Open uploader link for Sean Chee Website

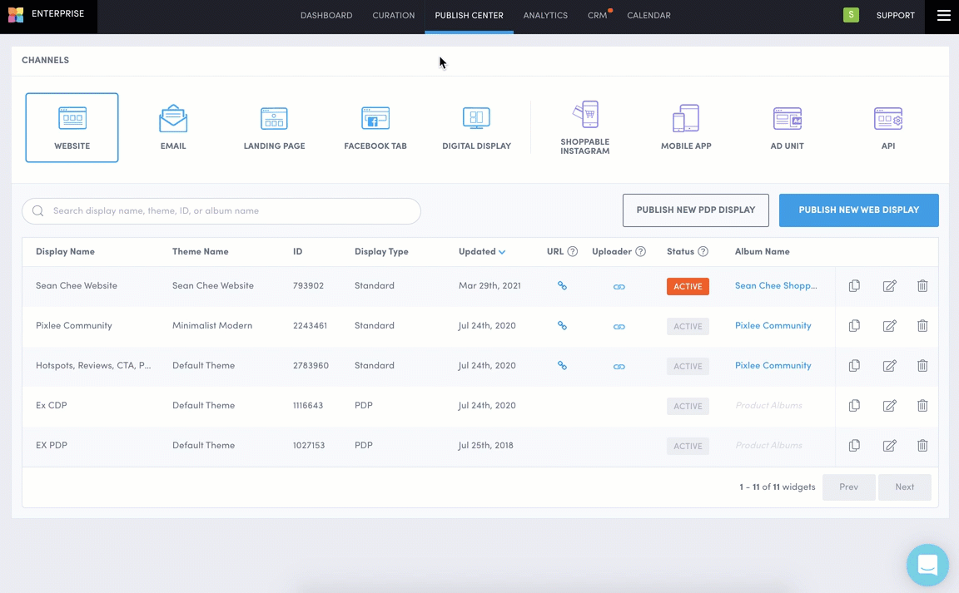(619, 286)
